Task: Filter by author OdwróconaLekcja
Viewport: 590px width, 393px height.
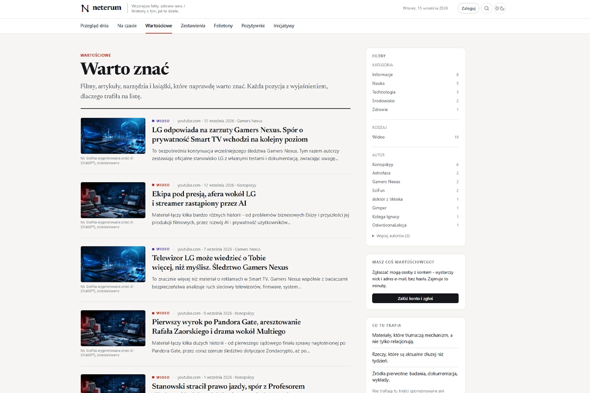Action: click(x=415, y=225)
